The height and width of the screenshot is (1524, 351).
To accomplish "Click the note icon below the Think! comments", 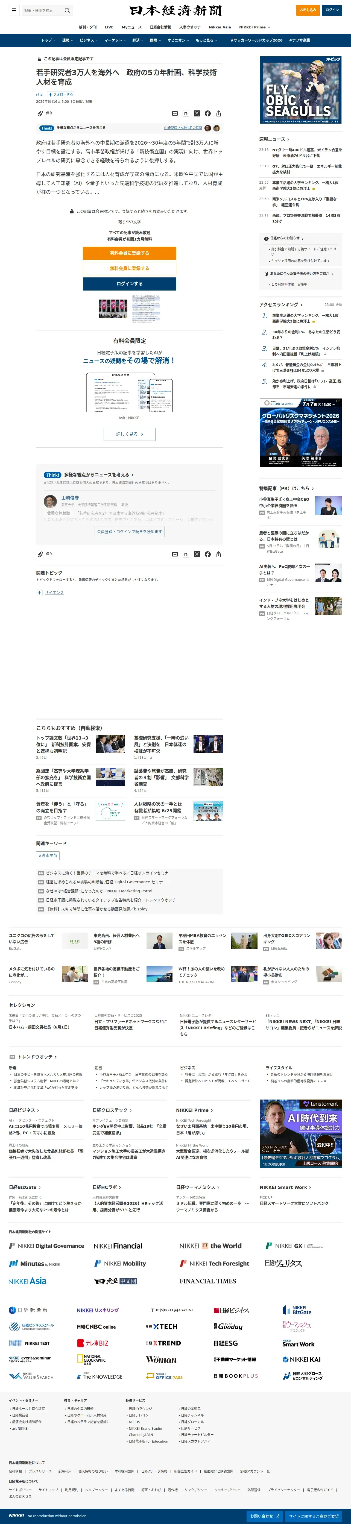I will pos(186,554).
